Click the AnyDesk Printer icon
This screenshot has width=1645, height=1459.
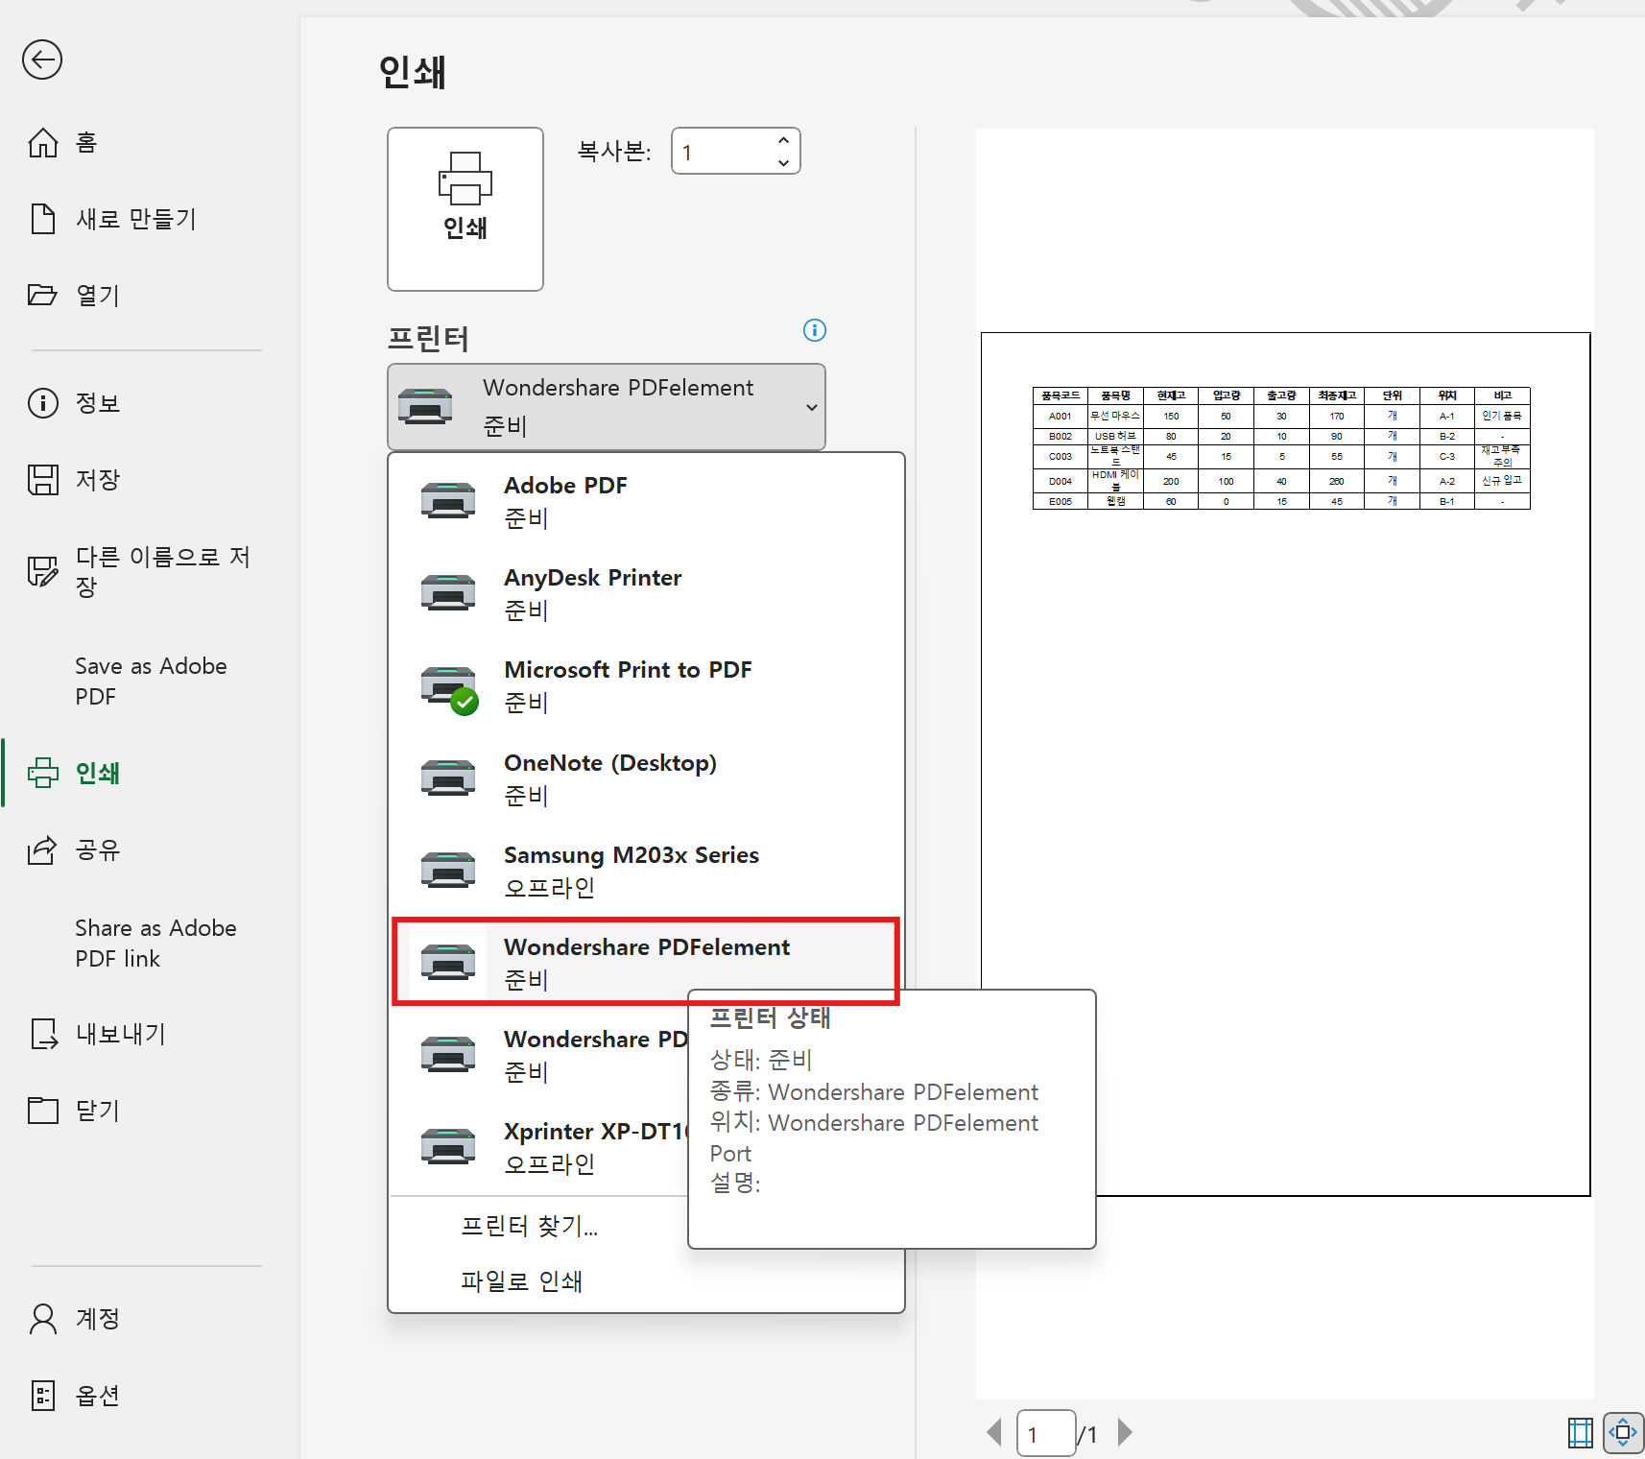(448, 592)
